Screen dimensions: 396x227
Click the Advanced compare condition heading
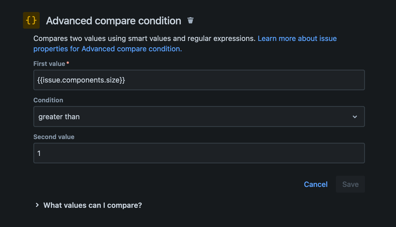pos(113,21)
